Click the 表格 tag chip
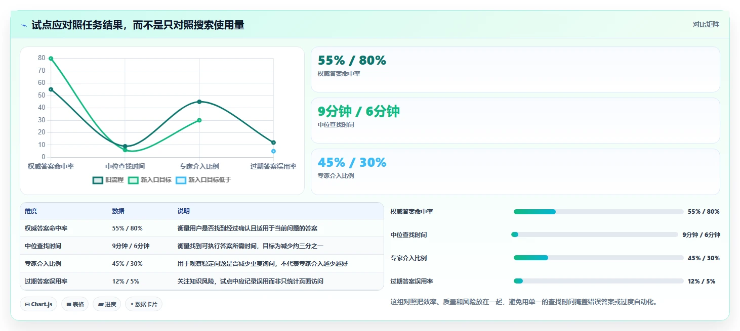The image size is (740, 331). 75,304
